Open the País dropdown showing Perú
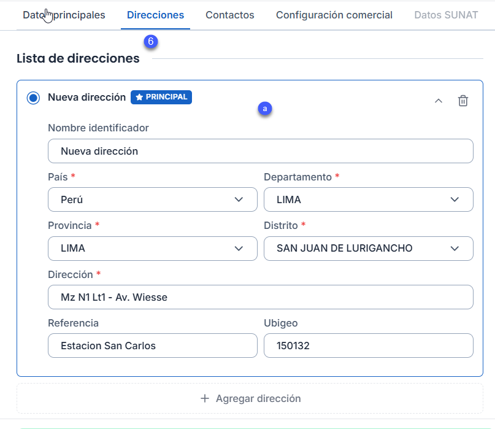This screenshot has width=495, height=429. 153,199
